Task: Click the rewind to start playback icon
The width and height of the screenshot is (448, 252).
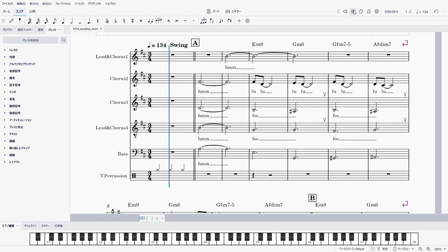Action: tap(345, 12)
